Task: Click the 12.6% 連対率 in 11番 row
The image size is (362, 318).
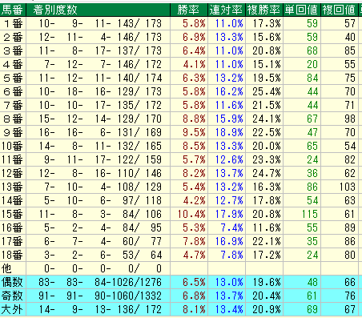Action: coord(229,159)
